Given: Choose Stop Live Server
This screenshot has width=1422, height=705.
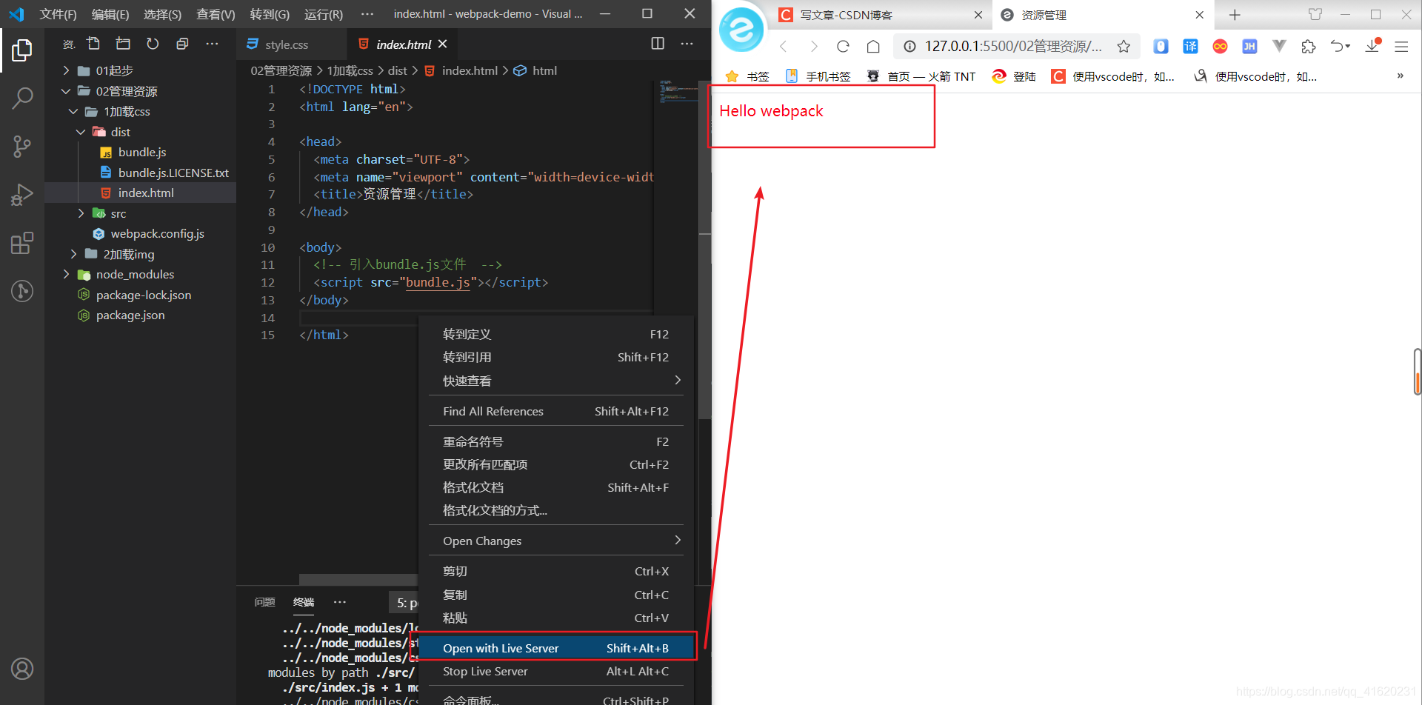Looking at the screenshot, I should pos(555,671).
